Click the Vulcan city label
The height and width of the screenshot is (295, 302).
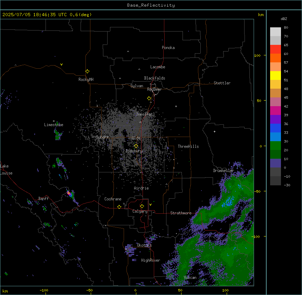tap(190, 277)
